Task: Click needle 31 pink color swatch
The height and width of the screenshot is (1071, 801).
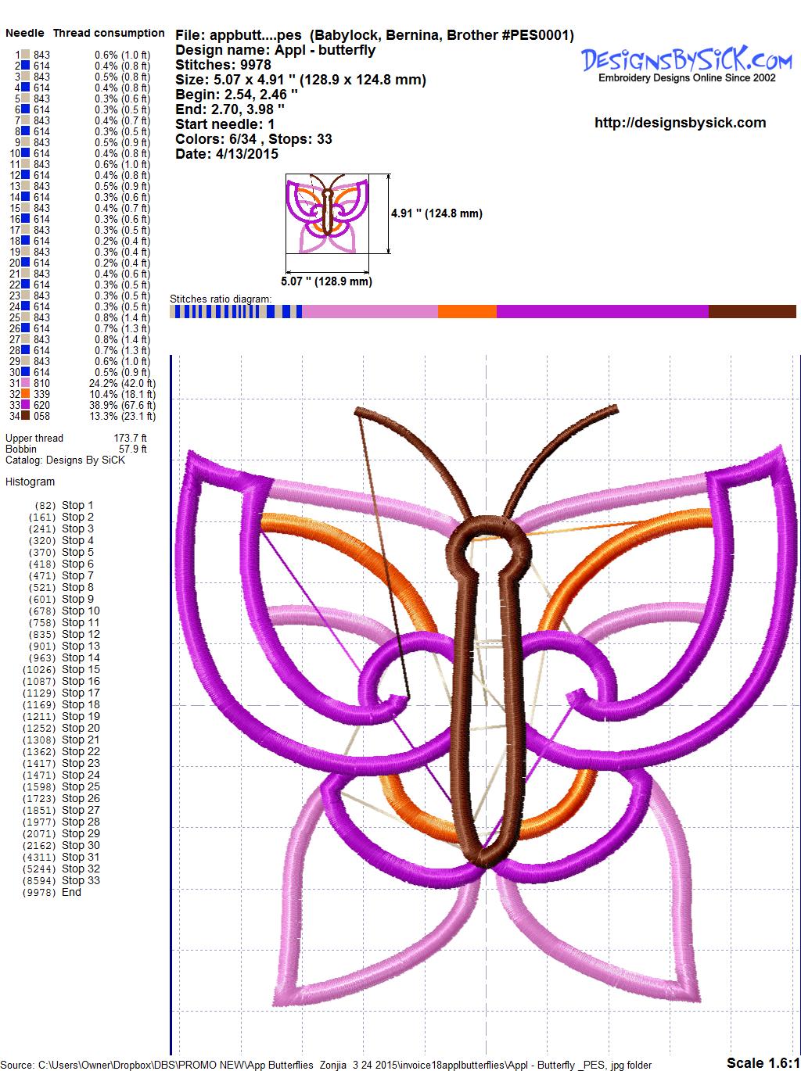Action: click(x=26, y=384)
